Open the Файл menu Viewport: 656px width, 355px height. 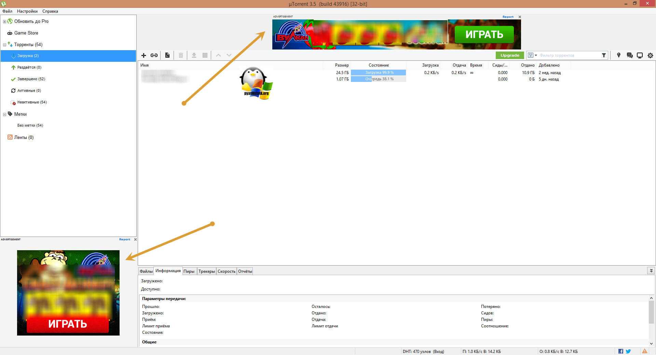point(8,11)
